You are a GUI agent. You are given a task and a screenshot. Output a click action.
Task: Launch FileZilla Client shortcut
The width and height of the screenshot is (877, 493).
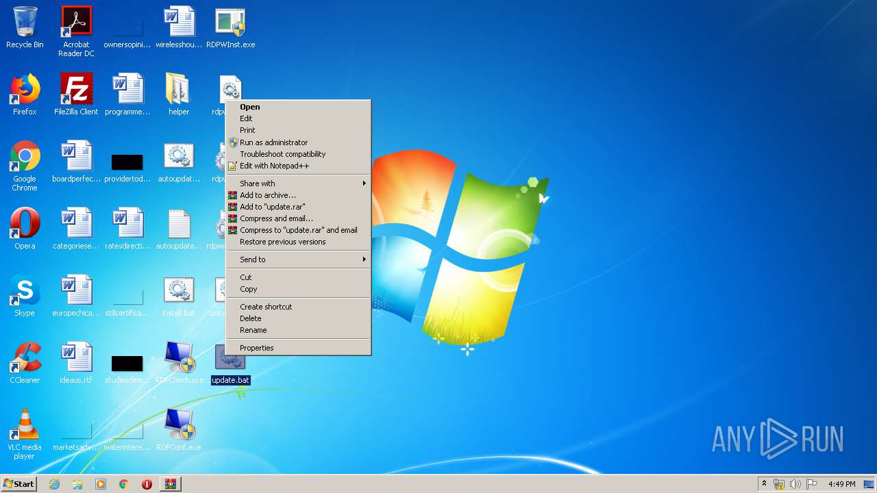tap(76, 94)
